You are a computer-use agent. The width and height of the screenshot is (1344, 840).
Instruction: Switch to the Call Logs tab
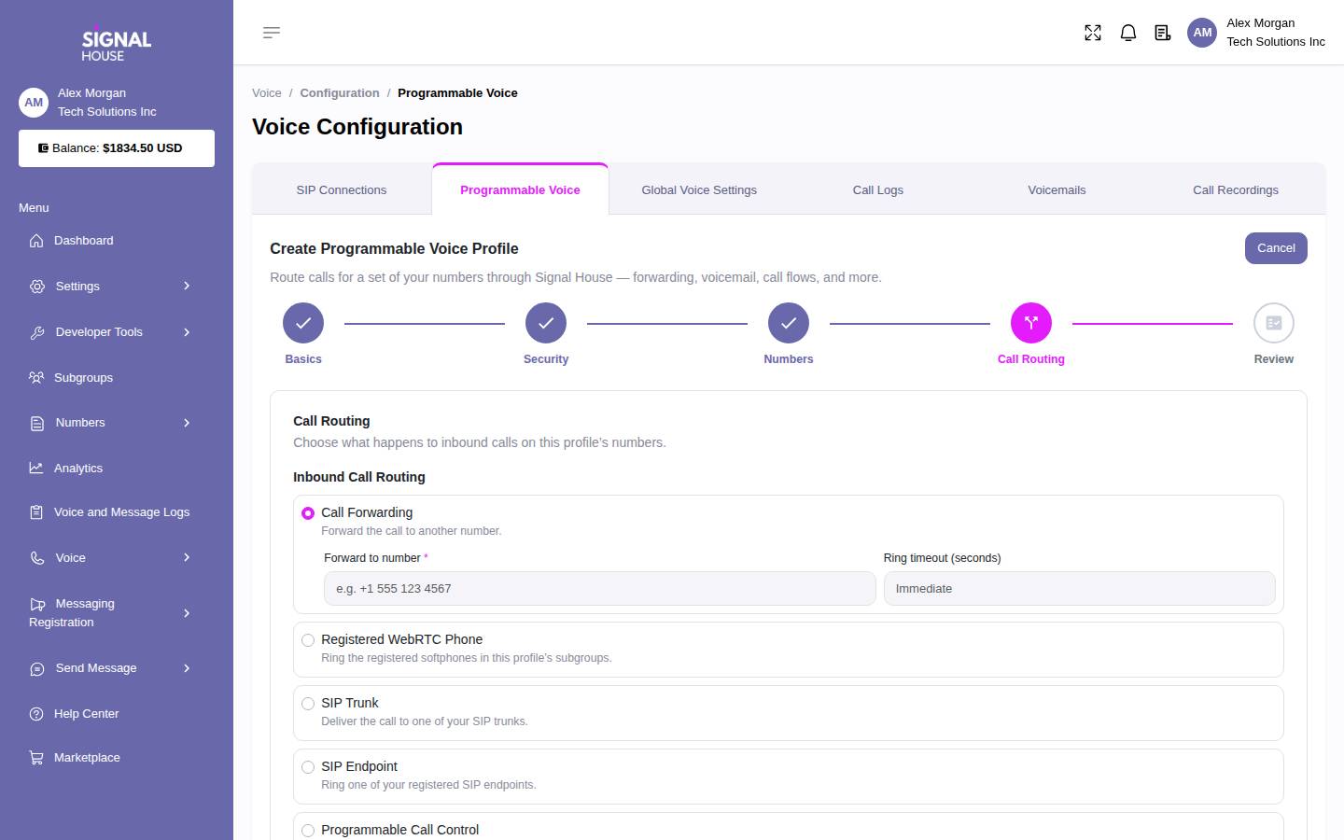pos(878,190)
